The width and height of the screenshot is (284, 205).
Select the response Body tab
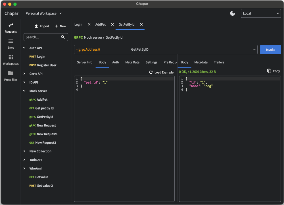184,62
